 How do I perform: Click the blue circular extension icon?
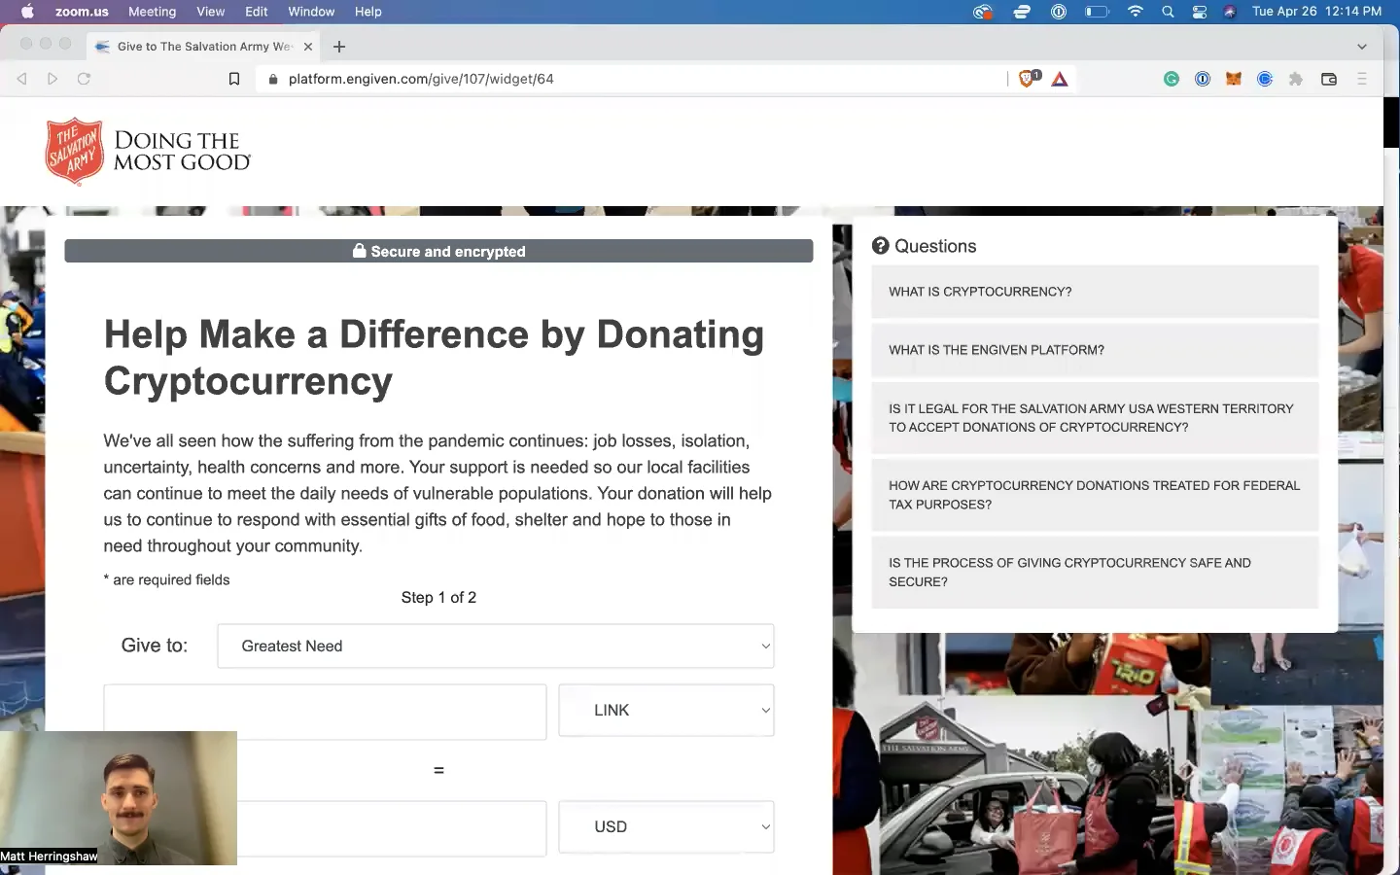point(1265,79)
